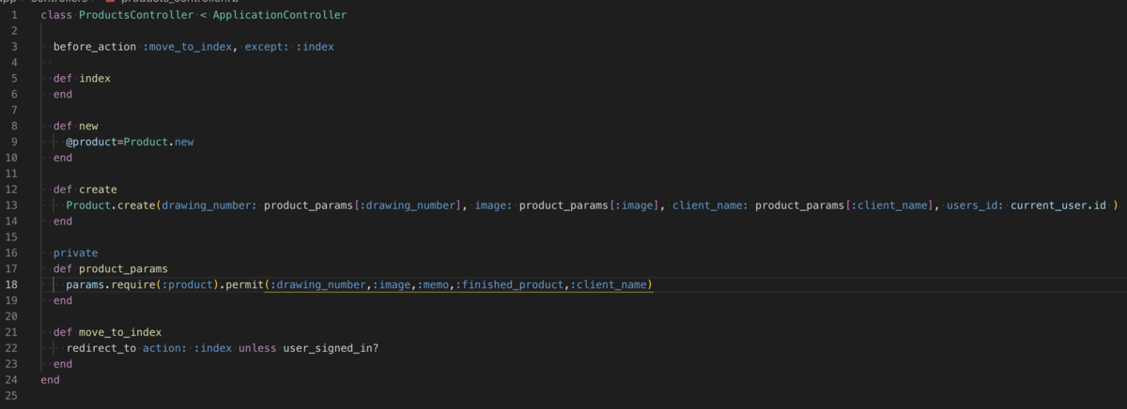The height and width of the screenshot is (409, 1127).
Task: Click the client_name: keyword argument
Action: (x=710, y=205)
